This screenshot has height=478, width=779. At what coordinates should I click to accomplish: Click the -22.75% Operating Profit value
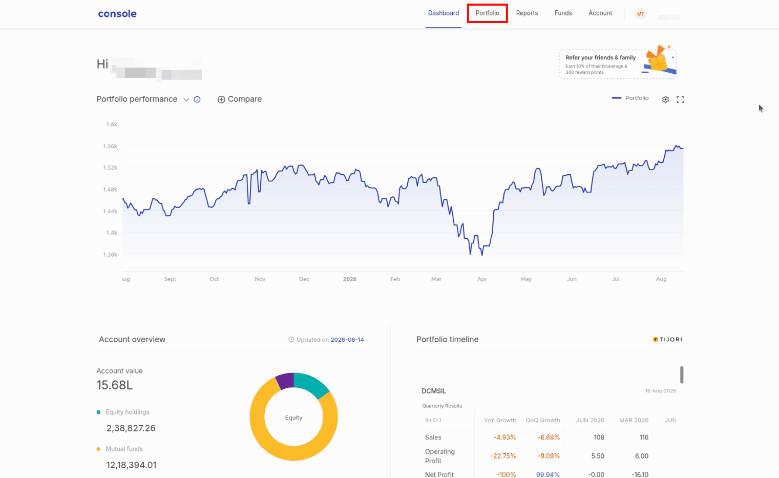[503, 456]
